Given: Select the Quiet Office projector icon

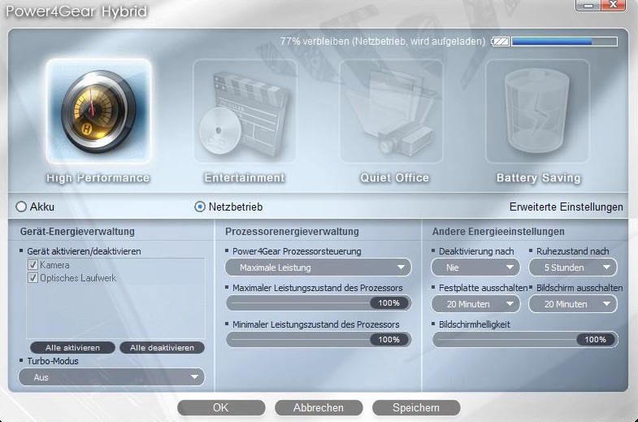Looking at the screenshot, I should pos(391,111).
